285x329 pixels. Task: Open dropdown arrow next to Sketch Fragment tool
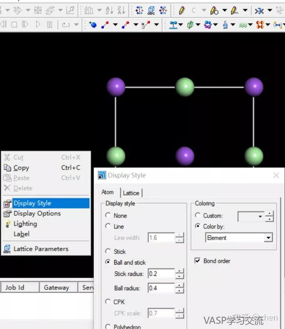(x=245, y=10)
